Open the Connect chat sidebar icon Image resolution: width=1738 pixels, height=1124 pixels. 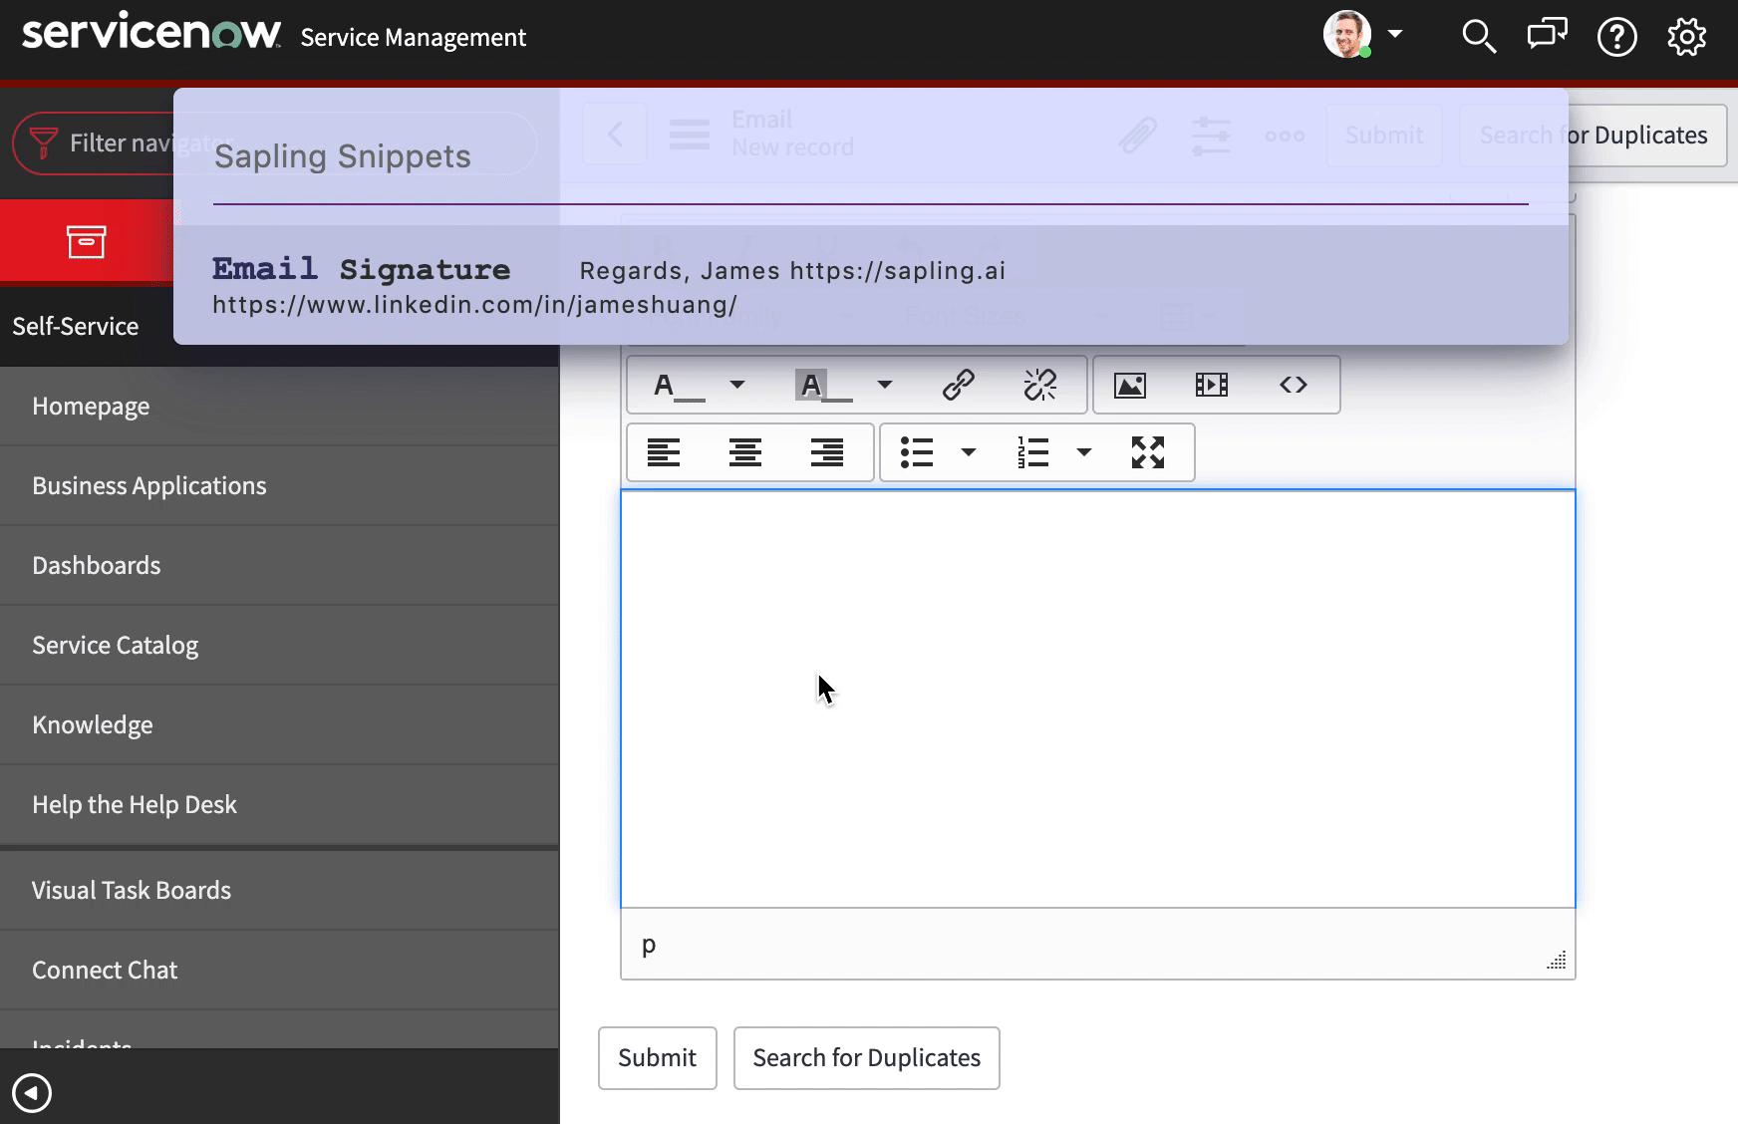[x=1547, y=35]
